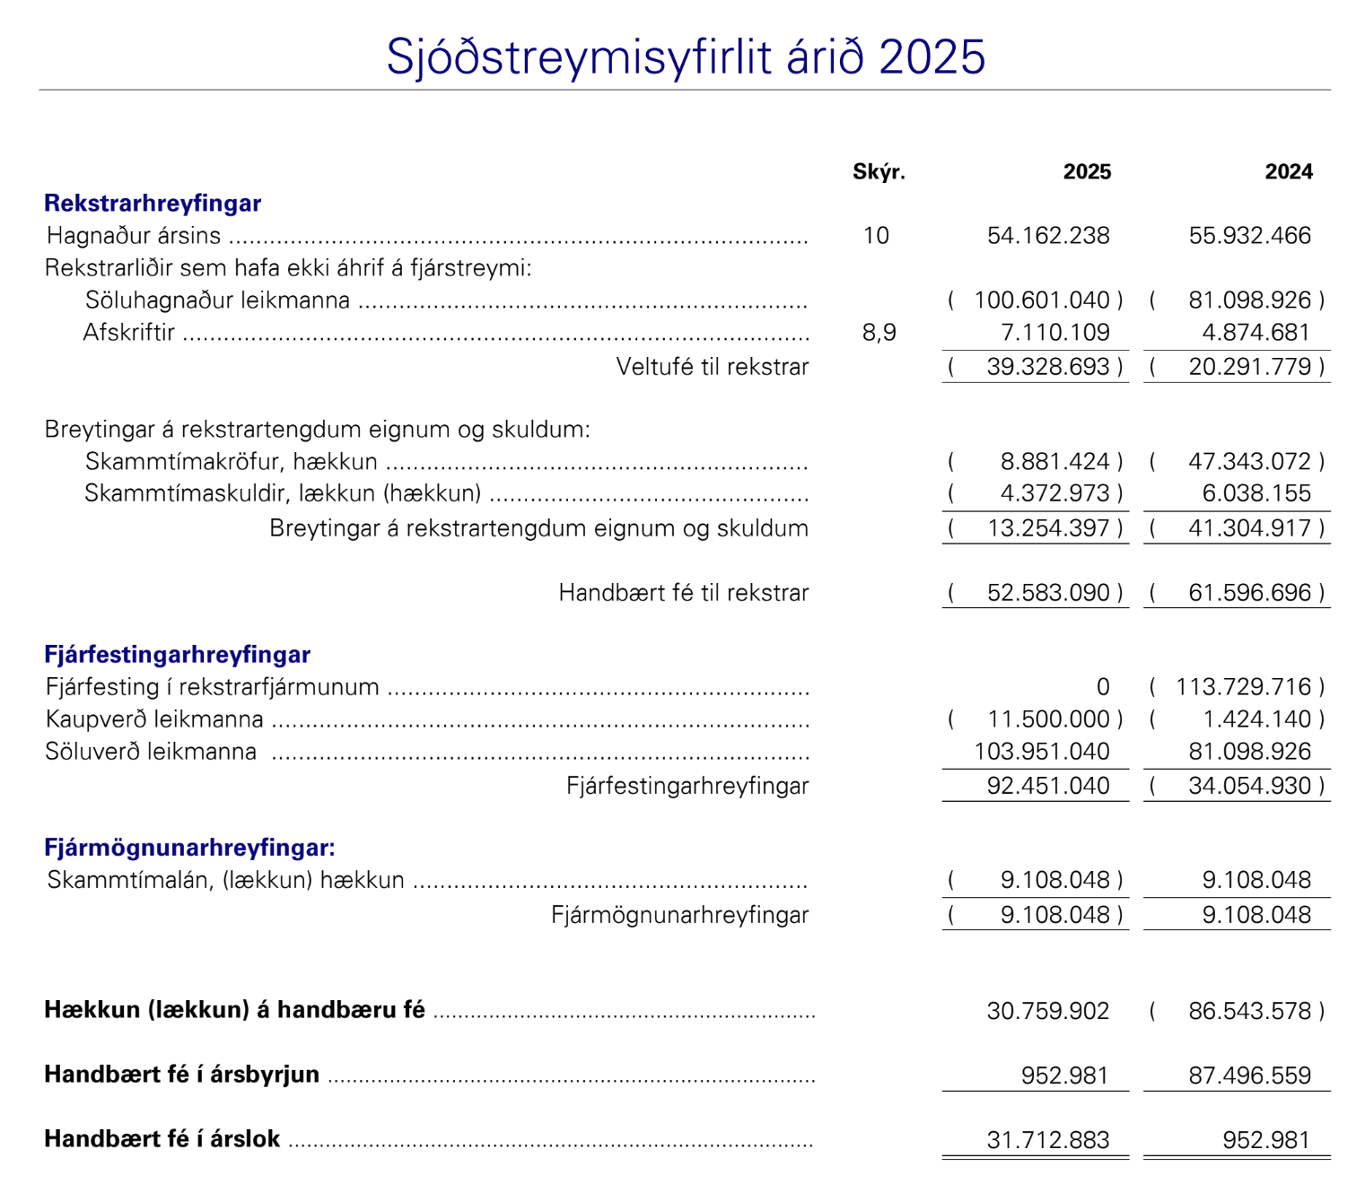
Task: Click the Handbært fé í ársbyrjun label
Action: coord(181,1075)
